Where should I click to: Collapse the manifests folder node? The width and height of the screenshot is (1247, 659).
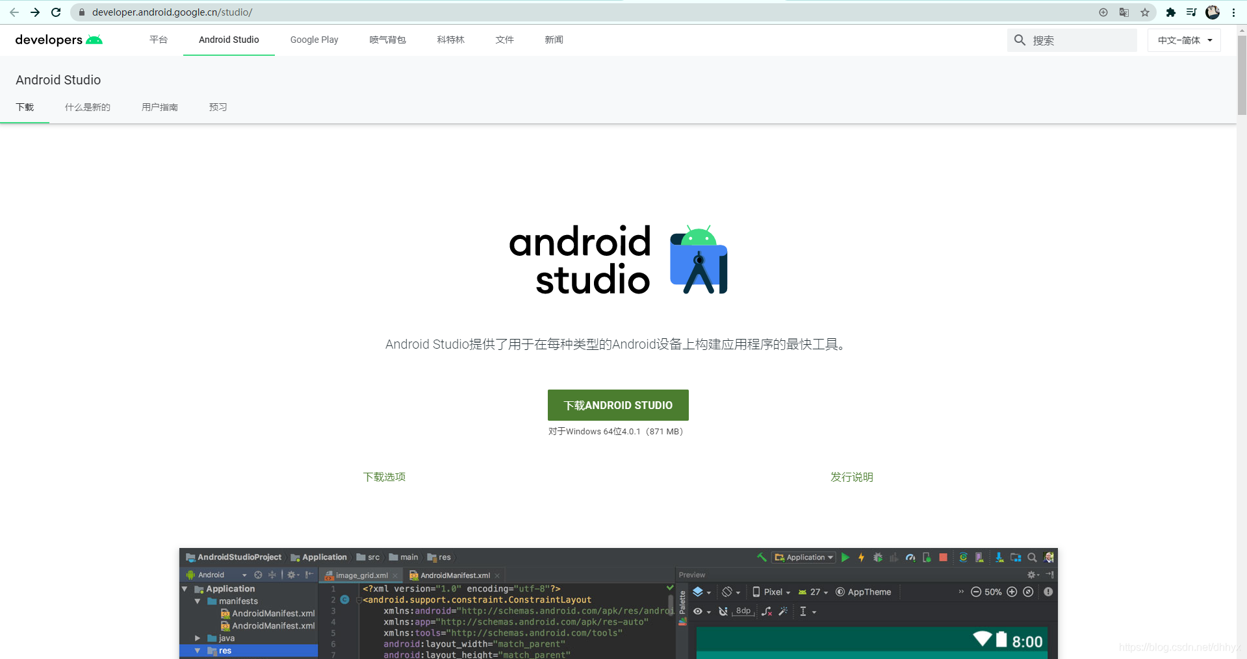pos(198,601)
